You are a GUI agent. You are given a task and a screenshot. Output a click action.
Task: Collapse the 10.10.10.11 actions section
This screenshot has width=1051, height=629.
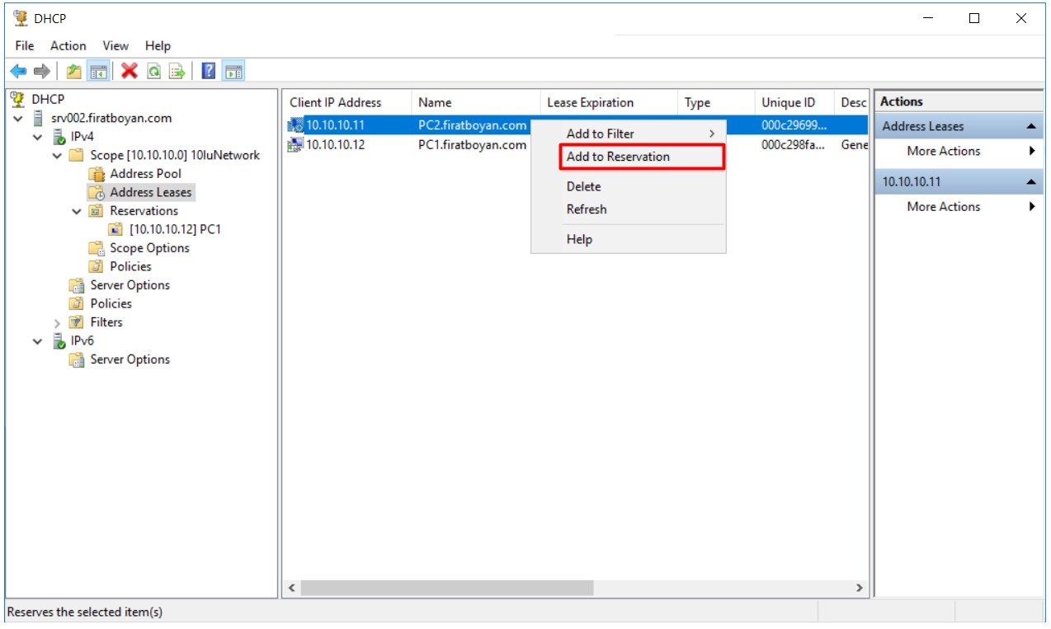(1031, 182)
